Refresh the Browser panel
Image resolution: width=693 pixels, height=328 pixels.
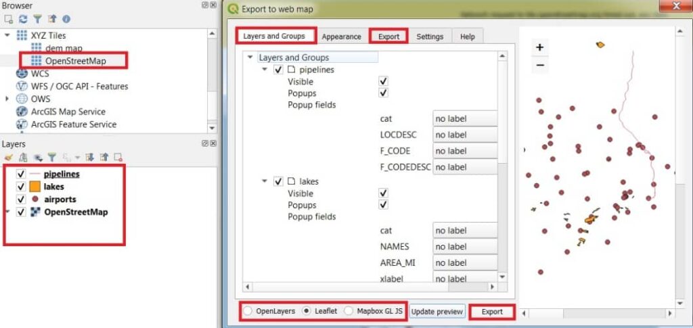[x=23, y=19]
